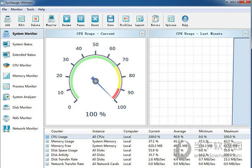Click the Computer column header
Screen dimensions: 252x168
(x=131, y=131)
